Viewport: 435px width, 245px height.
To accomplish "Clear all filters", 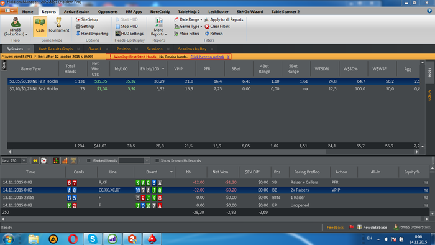I will coord(217,26).
